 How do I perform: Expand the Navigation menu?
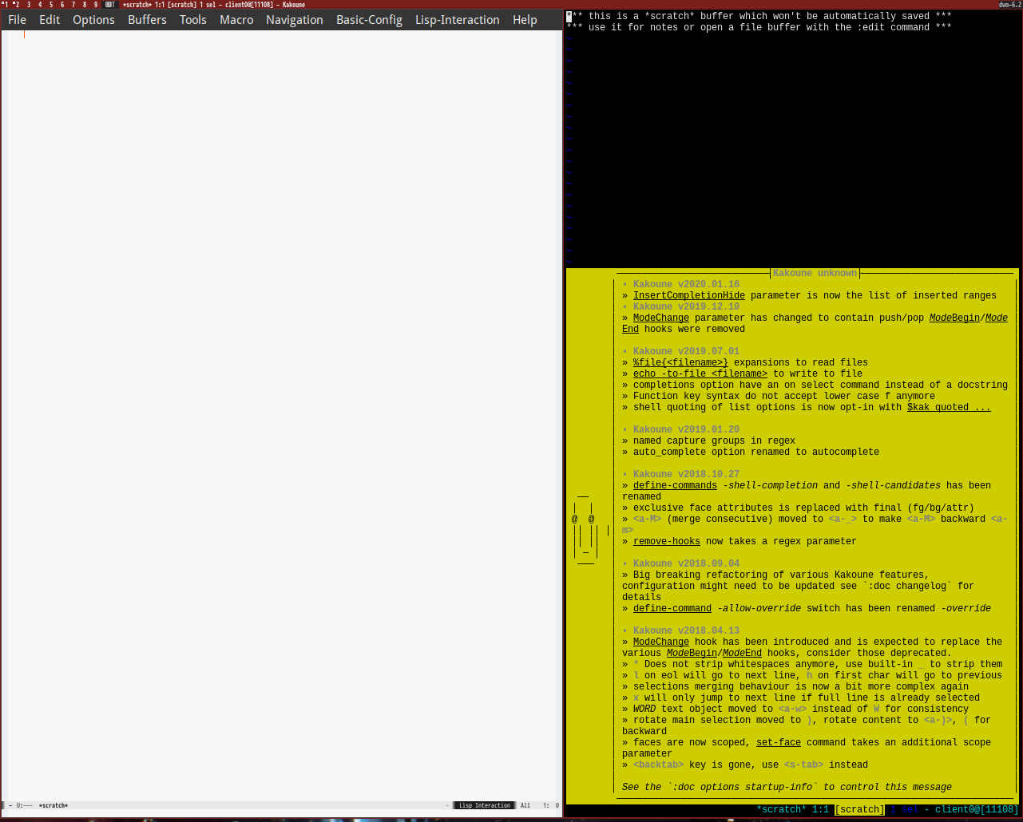[294, 20]
